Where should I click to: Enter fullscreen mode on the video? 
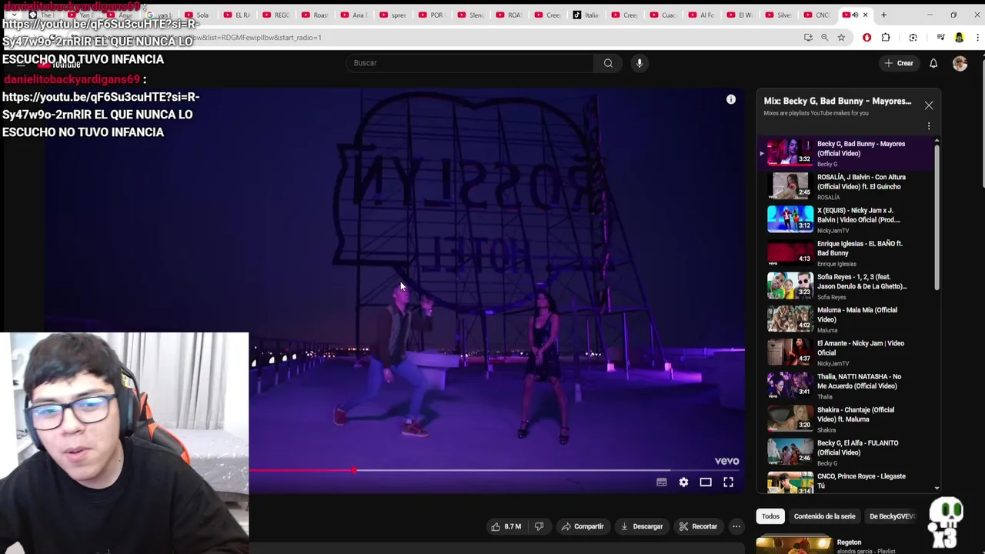pos(728,482)
